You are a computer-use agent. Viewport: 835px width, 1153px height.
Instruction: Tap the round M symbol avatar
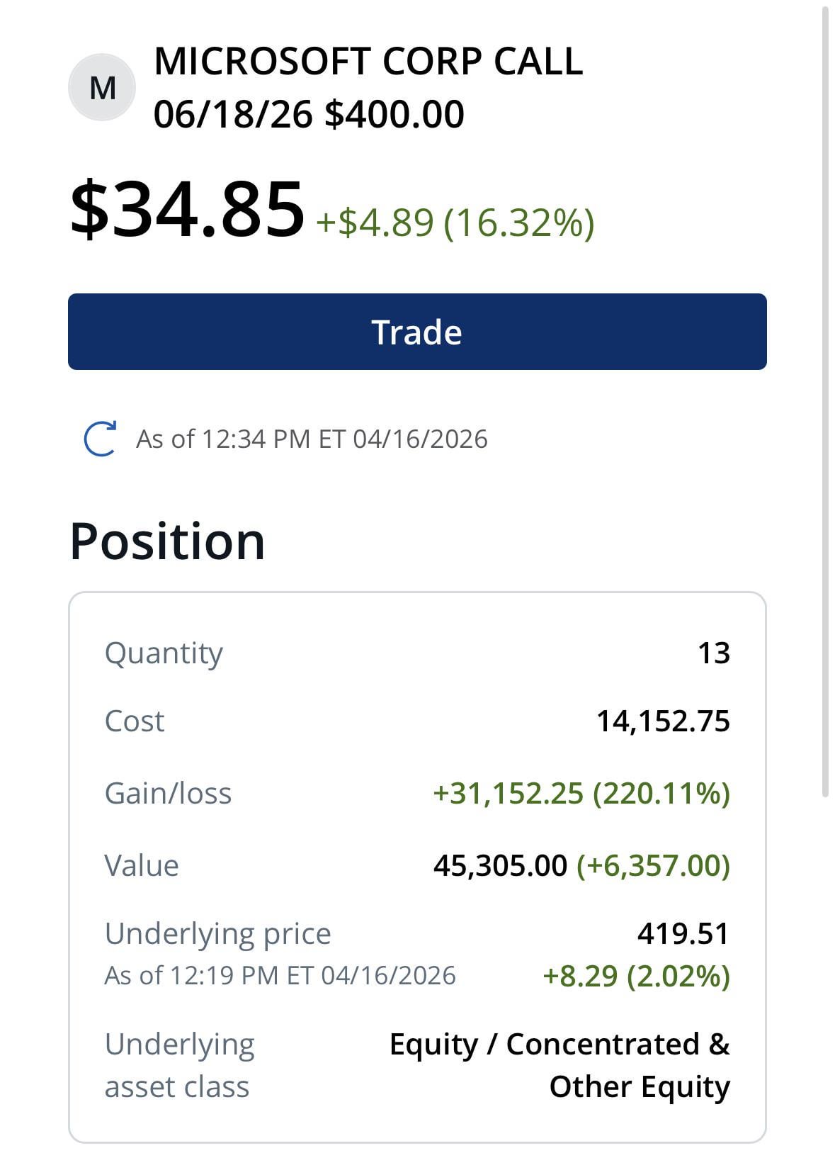point(102,88)
